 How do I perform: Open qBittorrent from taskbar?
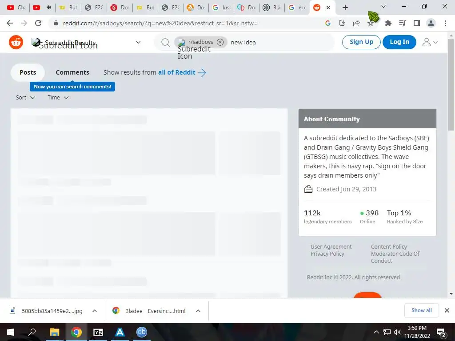point(142,332)
